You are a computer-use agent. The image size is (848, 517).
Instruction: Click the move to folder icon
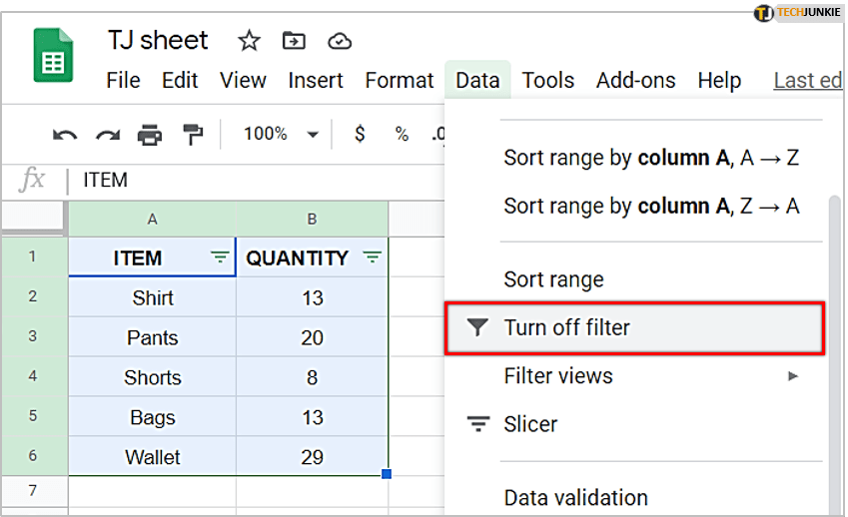click(294, 41)
